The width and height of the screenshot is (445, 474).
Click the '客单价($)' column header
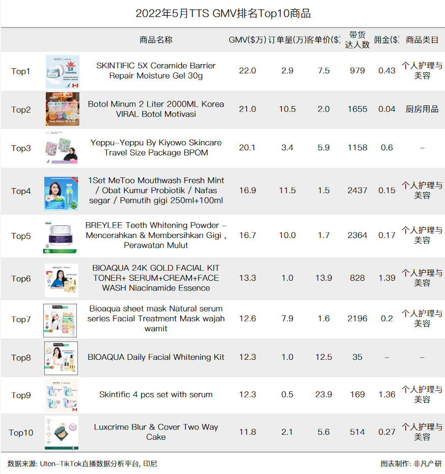click(323, 40)
